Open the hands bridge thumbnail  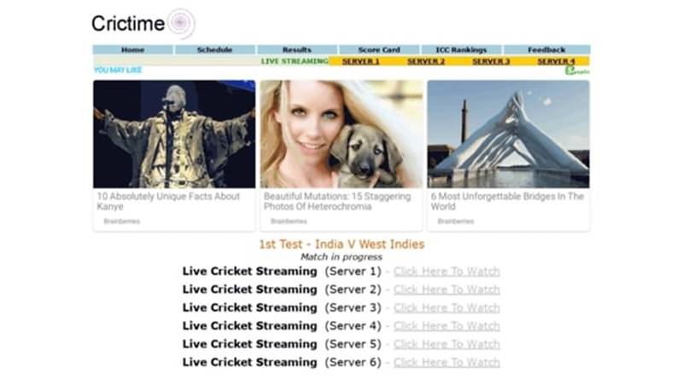[x=508, y=134]
